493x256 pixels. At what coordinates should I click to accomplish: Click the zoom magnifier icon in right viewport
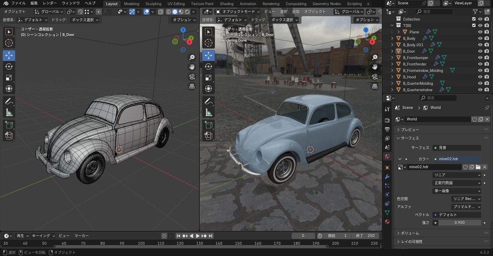[375, 58]
